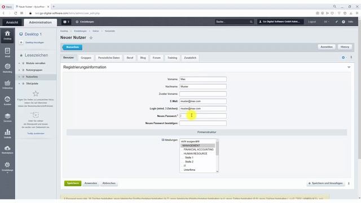Expand Module verwalten bookmark arrow
The height and width of the screenshot is (203, 361).
click(x=19, y=63)
